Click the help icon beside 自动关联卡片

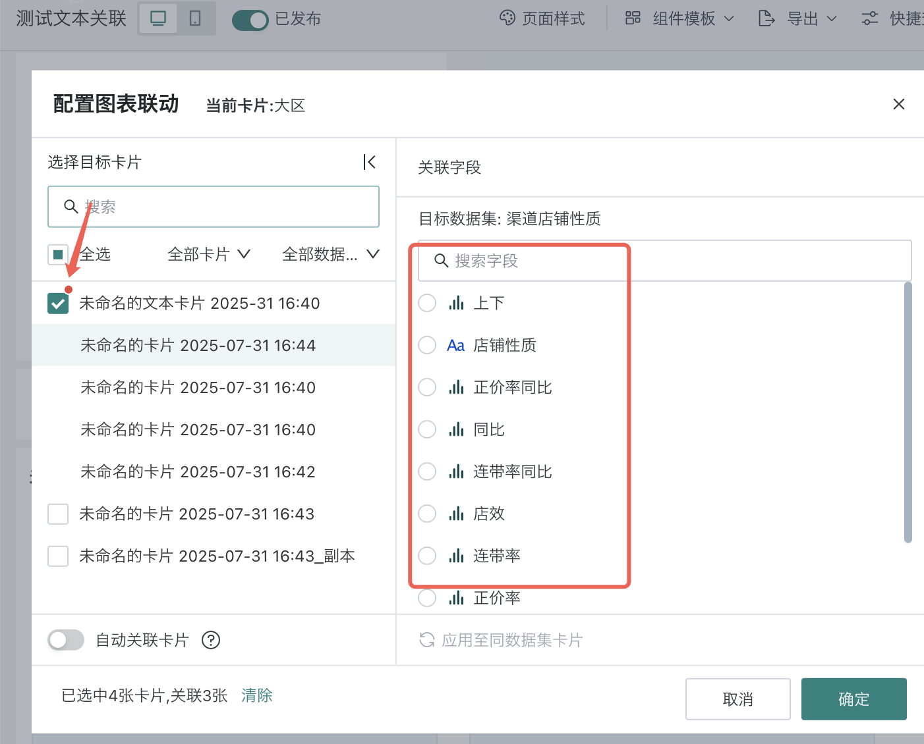[211, 640]
